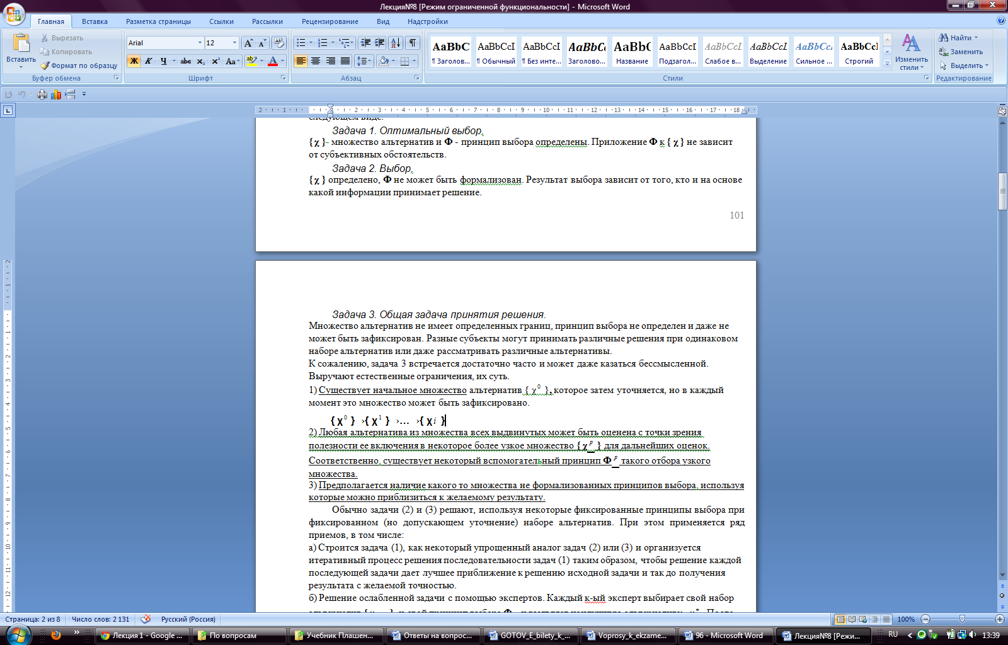Click the vertical scrollbar thumb

click(1002, 191)
